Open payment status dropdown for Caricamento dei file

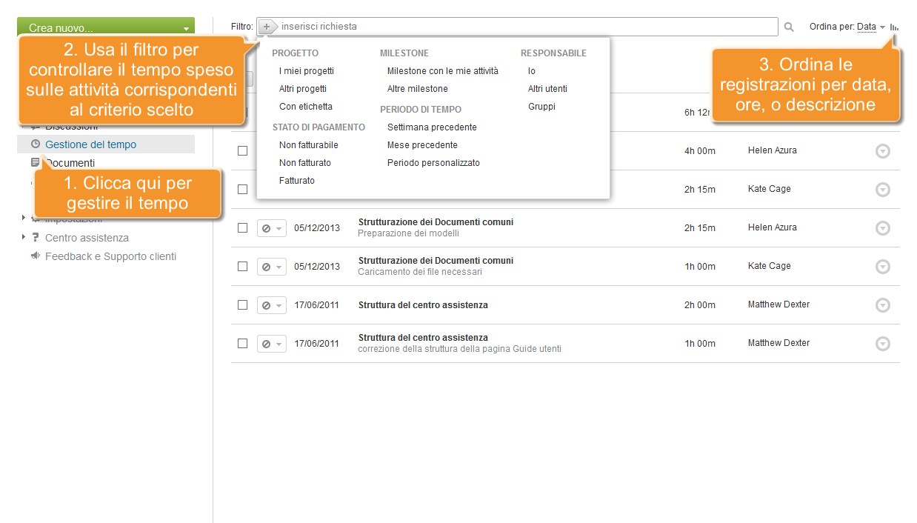click(272, 267)
